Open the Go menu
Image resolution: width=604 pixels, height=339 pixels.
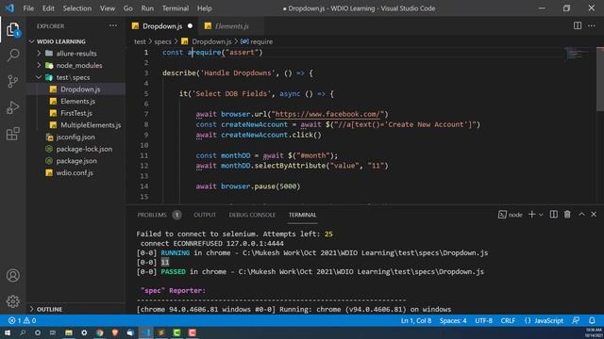click(128, 8)
